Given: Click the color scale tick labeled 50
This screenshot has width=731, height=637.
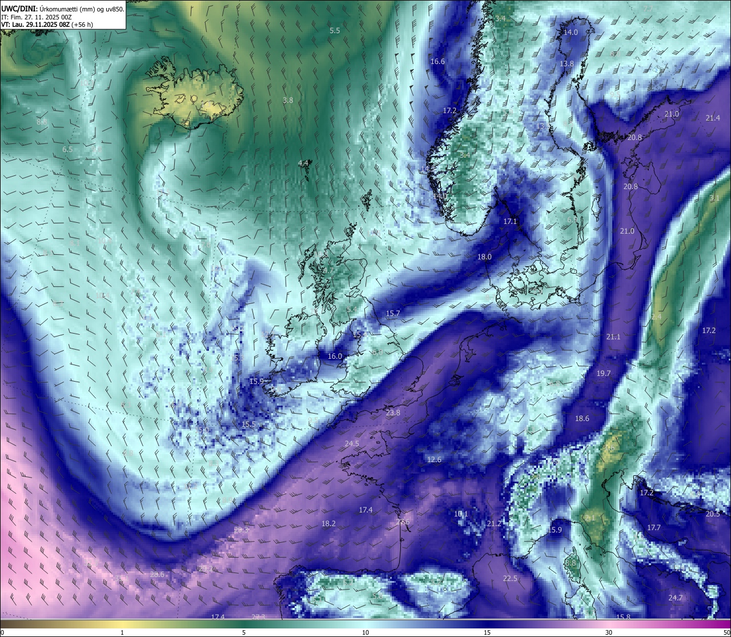Looking at the screenshot, I should [x=726, y=632].
